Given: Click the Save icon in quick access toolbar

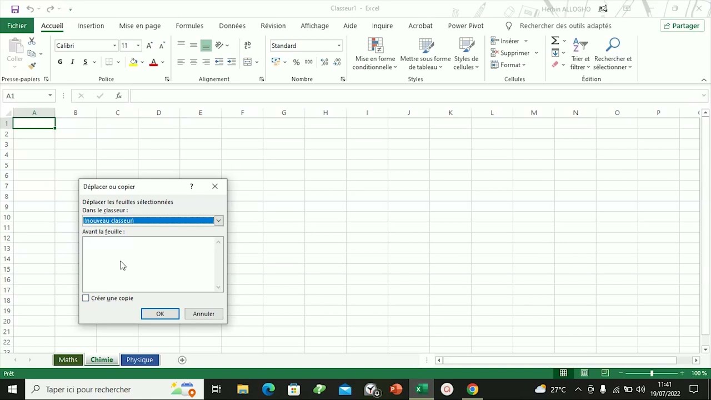Looking at the screenshot, I should pyautogui.click(x=15, y=9).
